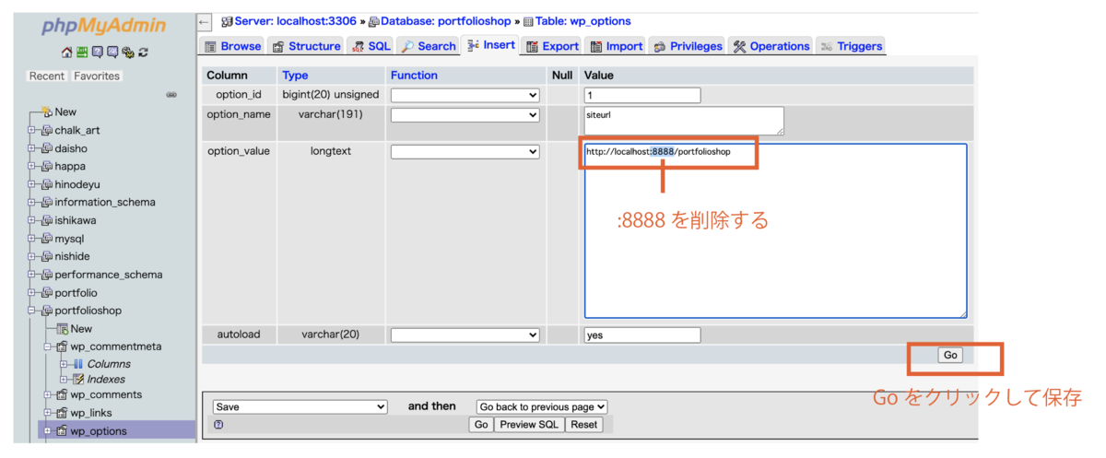Click the hinodeyu database icon
1106x458 pixels.
click(46, 184)
